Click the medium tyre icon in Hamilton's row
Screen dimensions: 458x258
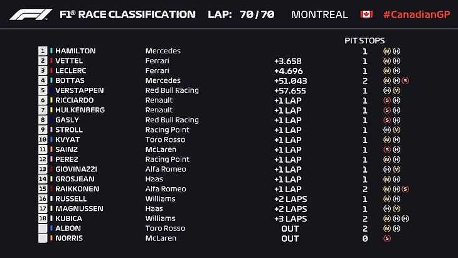pos(387,51)
